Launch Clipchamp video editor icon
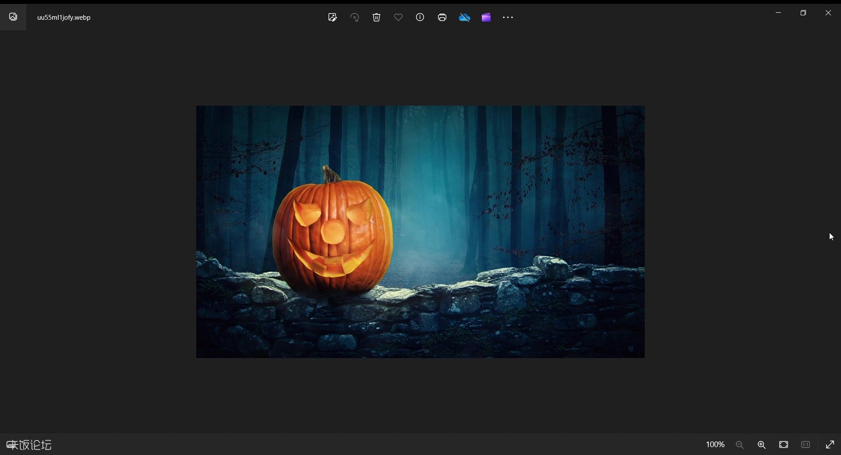 point(486,17)
